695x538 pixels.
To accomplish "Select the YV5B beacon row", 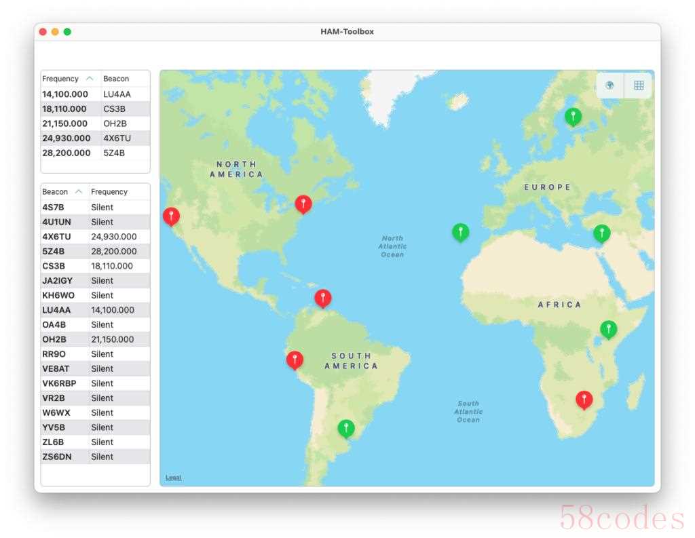I will coord(95,427).
